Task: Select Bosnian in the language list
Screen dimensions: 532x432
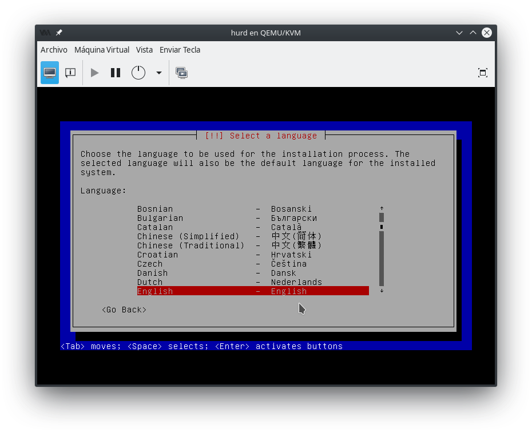Action: pyautogui.click(x=253, y=209)
